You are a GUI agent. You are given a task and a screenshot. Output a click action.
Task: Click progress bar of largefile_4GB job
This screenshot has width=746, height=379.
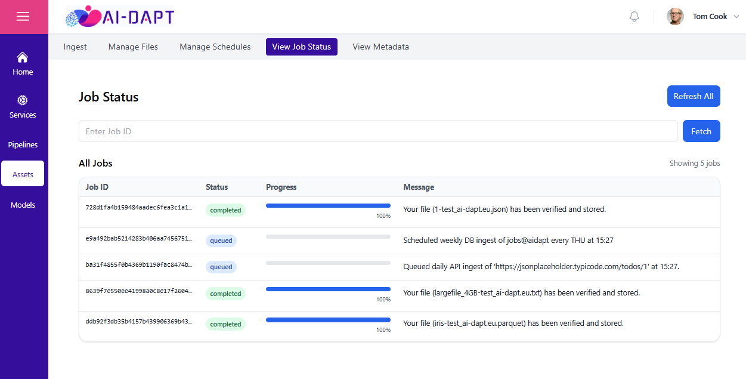pos(328,289)
